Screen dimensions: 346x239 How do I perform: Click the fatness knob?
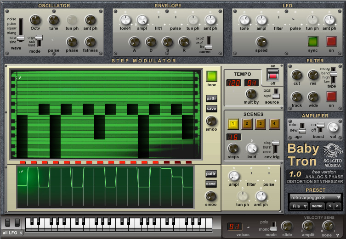90,42
